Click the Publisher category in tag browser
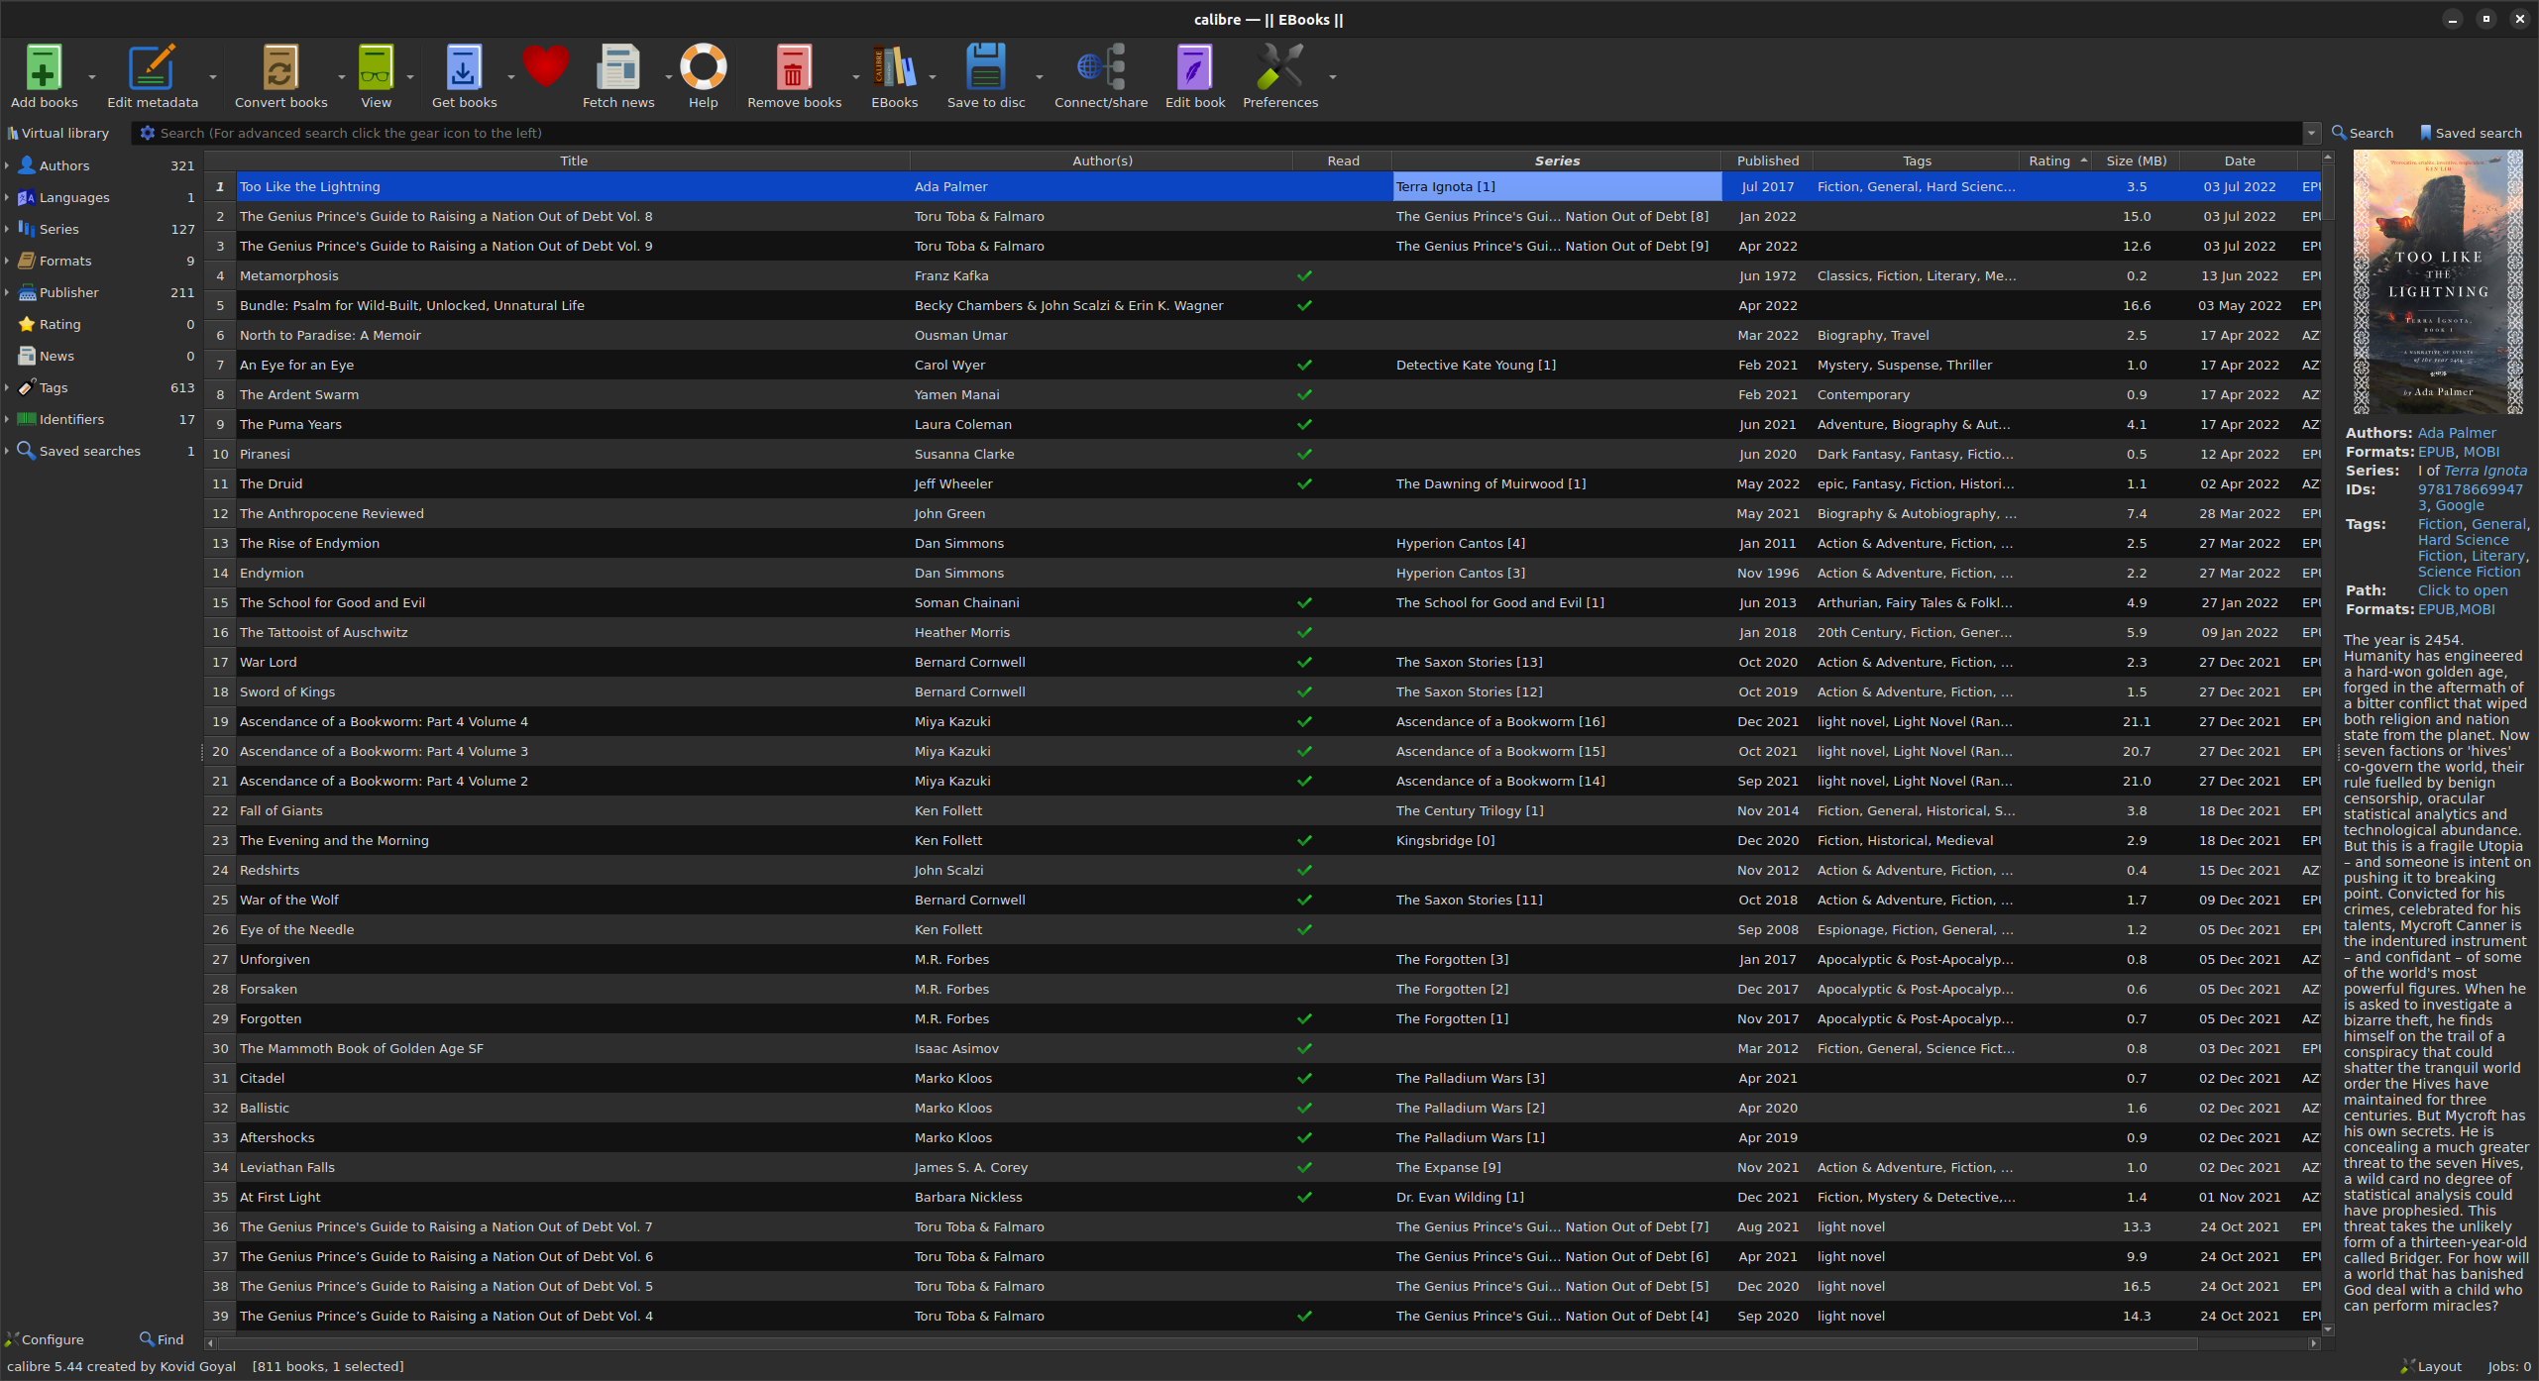This screenshot has width=2539, height=1381. 69,292
